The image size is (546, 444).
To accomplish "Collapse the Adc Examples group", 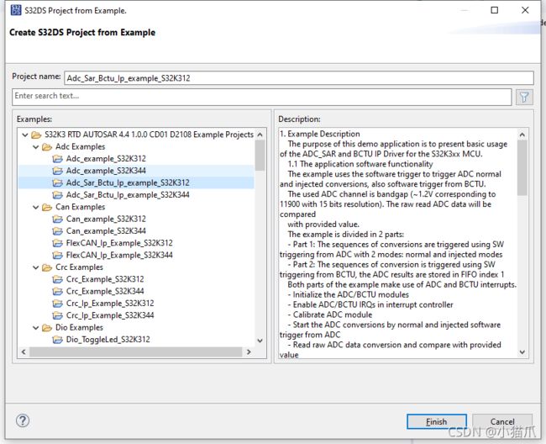I will coord(35,146).
